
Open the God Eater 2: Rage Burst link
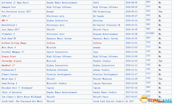(x=15, y=3)
